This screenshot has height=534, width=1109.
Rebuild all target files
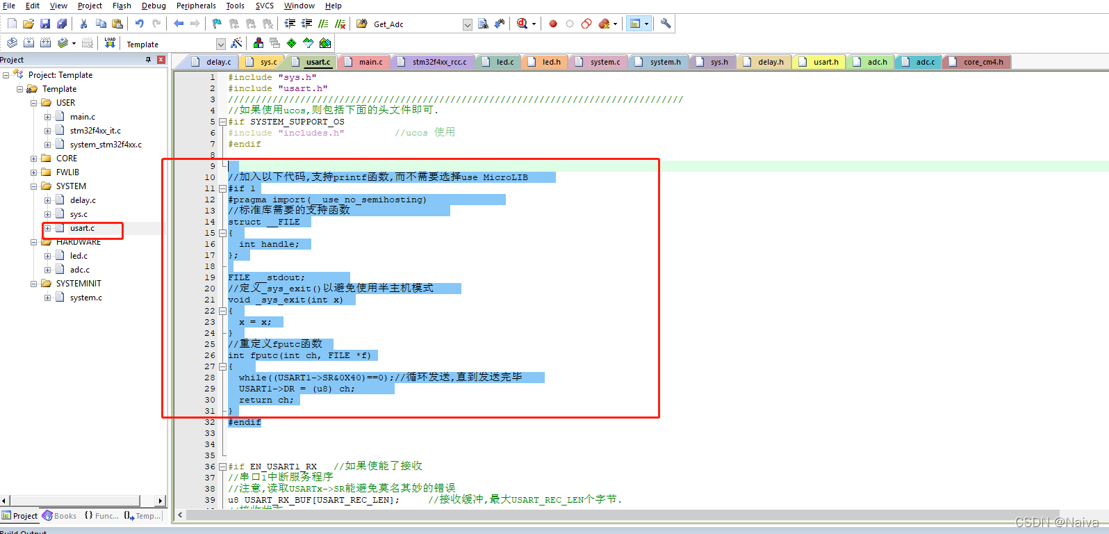pyautogui.click(x=45, y=43)
